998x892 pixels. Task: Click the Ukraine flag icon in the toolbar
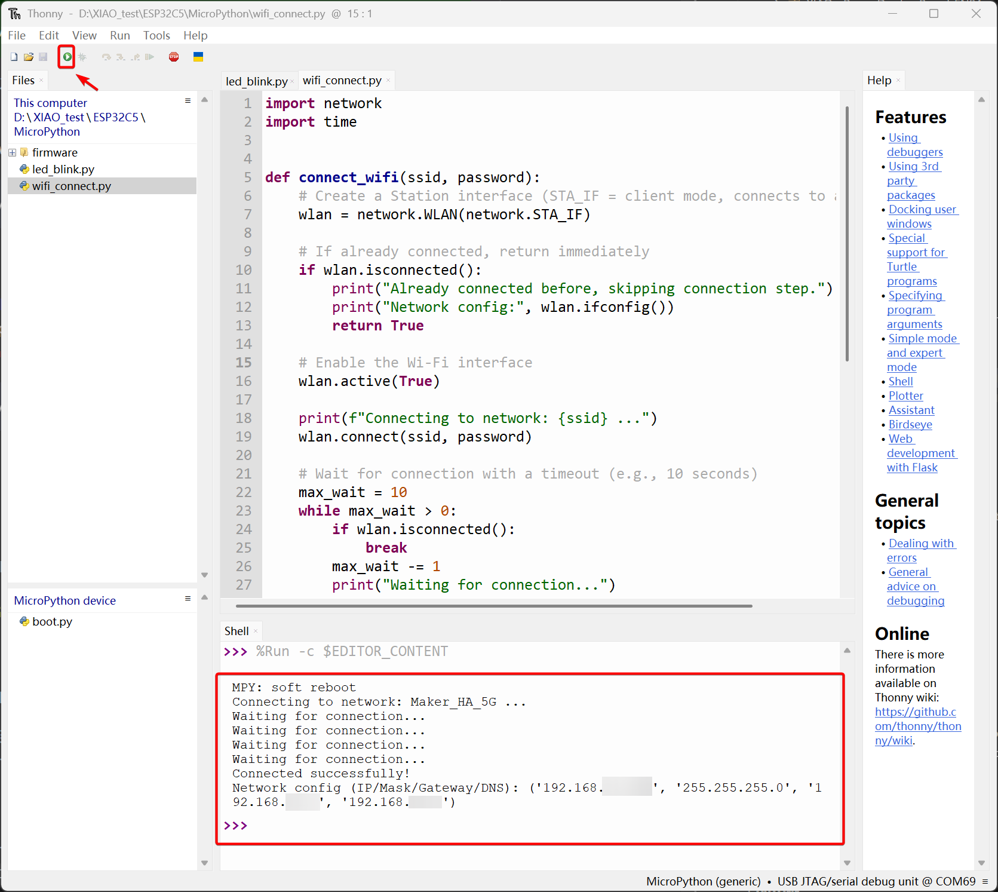[198, 57]
